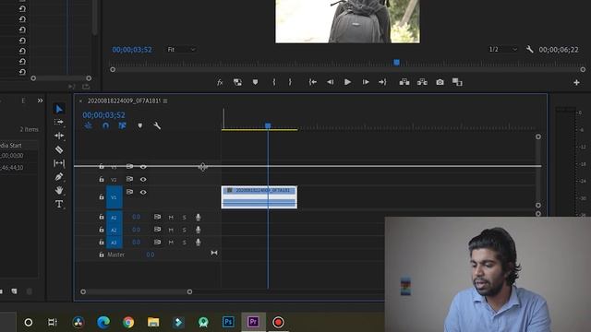This screenshot has width=591, height=332.
Task: Click the blue program monitor playhead
Action: click(x=396, y=63)
